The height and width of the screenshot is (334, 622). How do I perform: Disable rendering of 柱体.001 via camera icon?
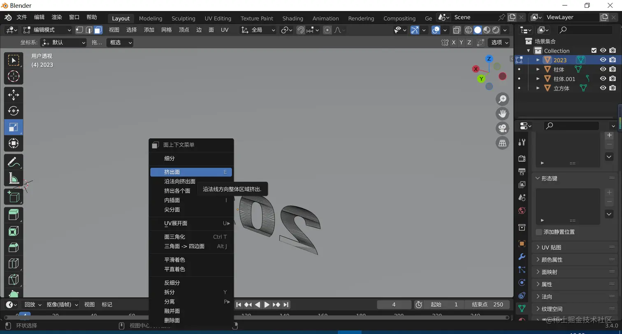pos(613,79)
